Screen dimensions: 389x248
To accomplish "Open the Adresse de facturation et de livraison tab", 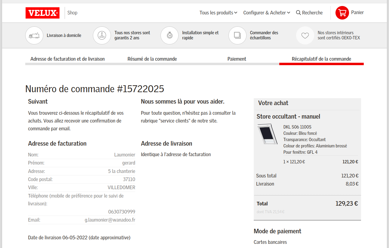I will tap(67, 59).
